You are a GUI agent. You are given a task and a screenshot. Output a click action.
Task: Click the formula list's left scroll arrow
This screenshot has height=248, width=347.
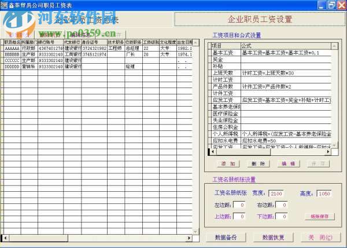(x=213, y=152)
